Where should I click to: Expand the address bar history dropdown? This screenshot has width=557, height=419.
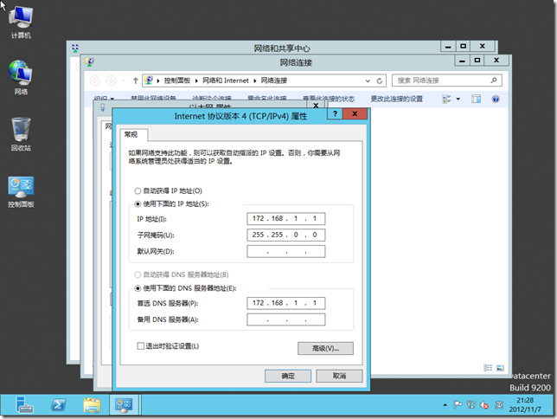click(368, 81)
